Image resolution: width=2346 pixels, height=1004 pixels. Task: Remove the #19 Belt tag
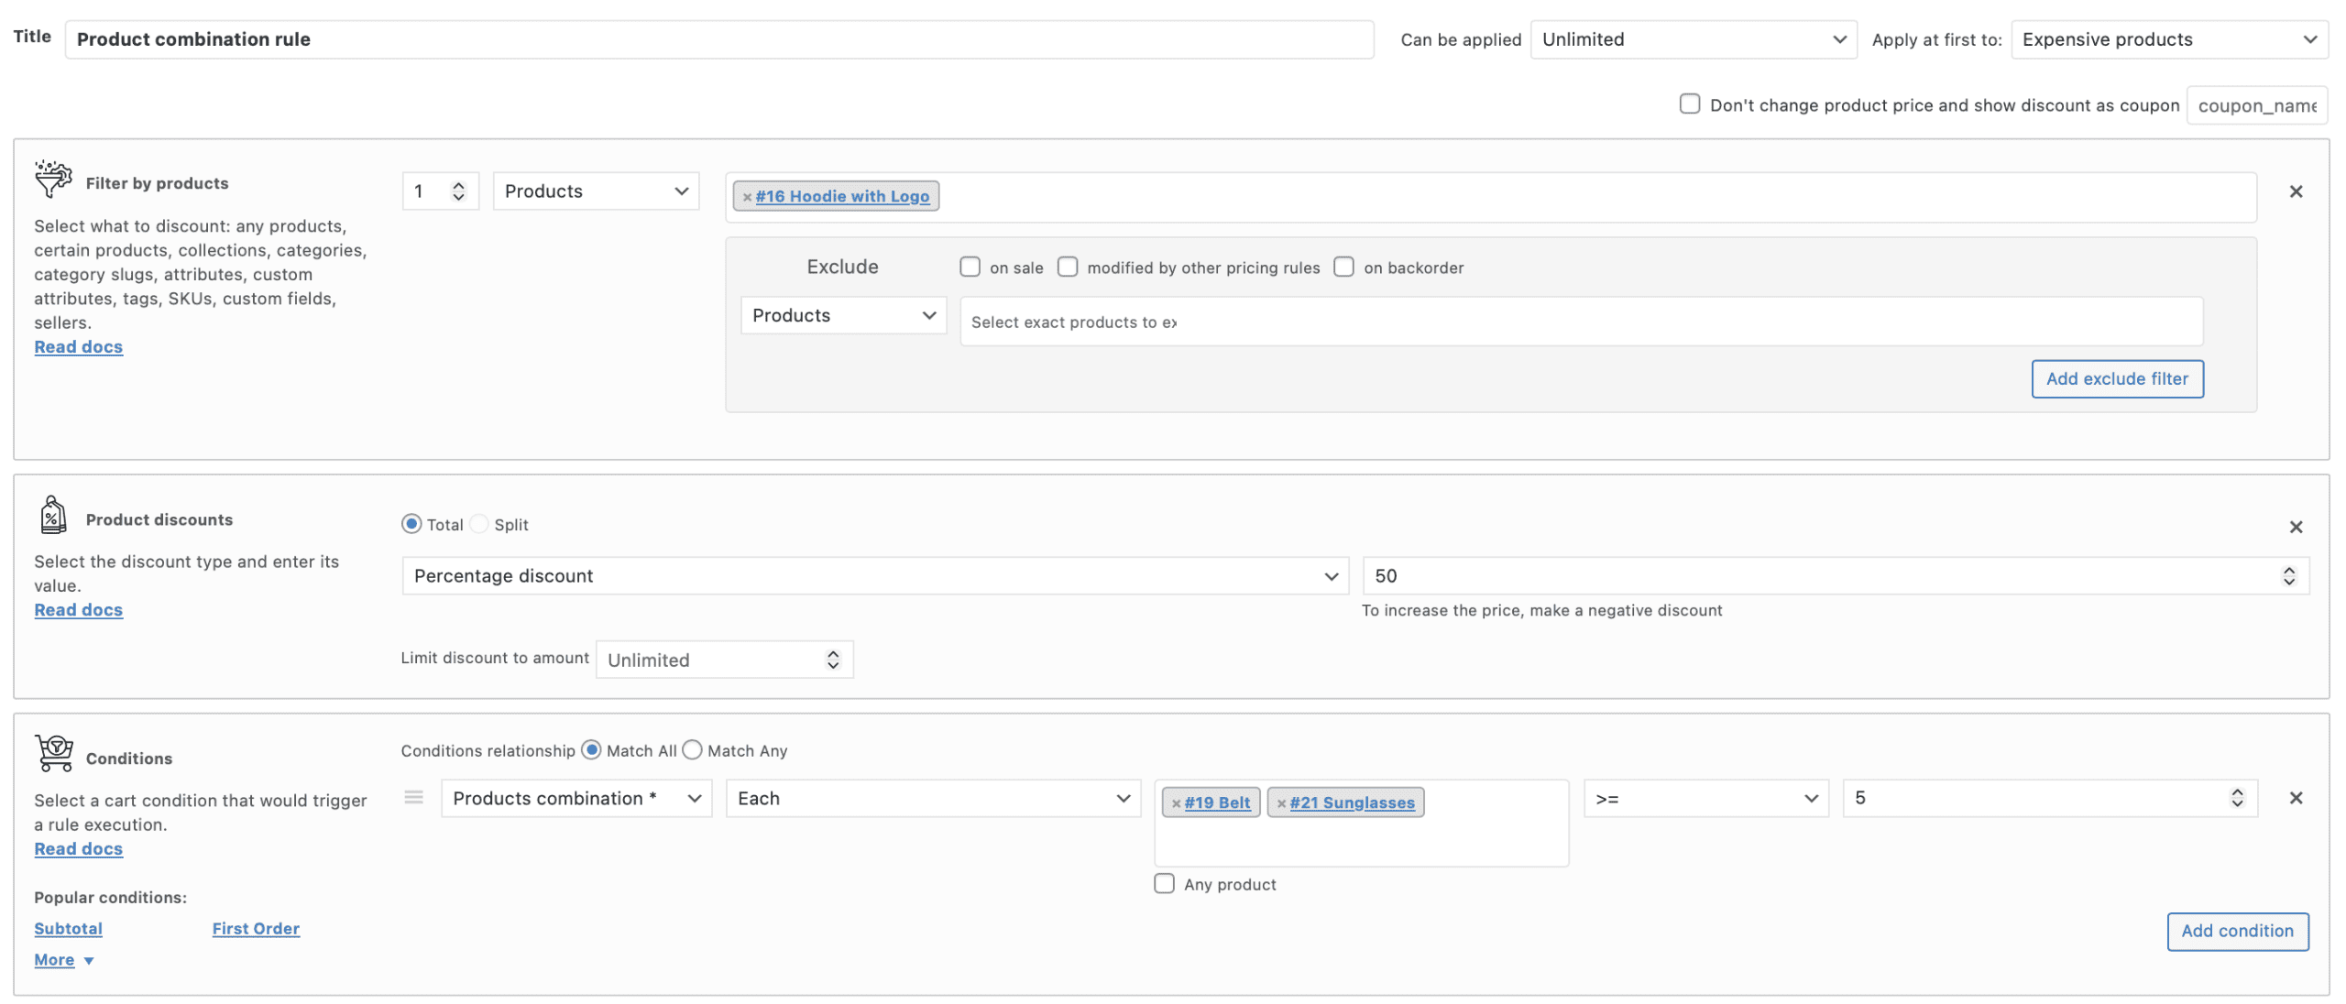1176,803
